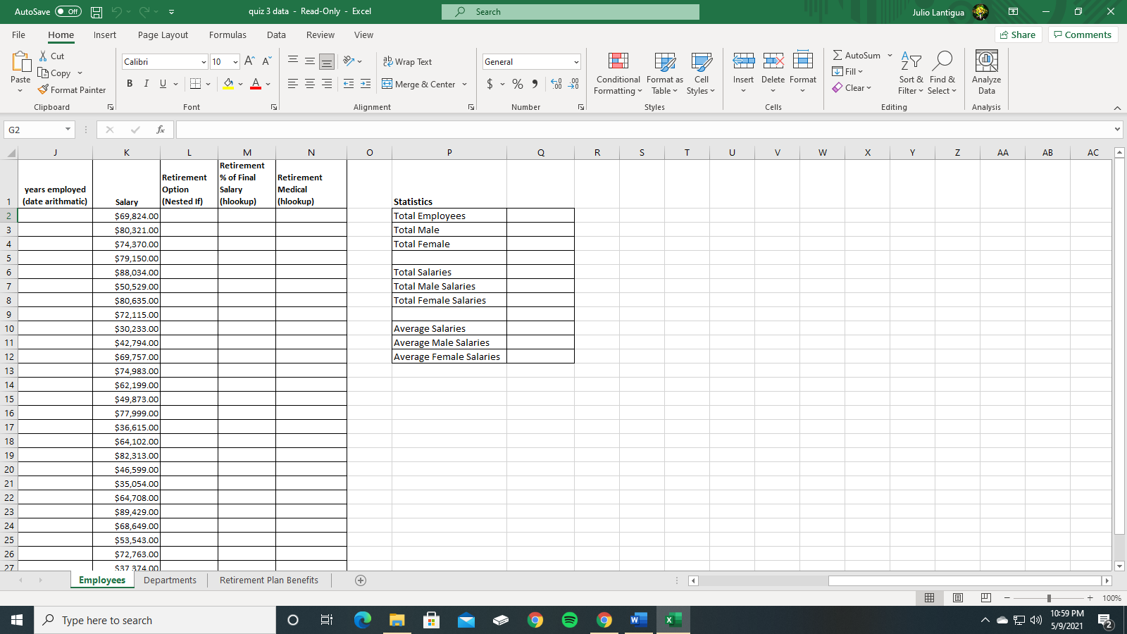Toggle Normal view button in status bar
Image resolution: width=1127 pixels, height=634 pixels.
pyautogui.click(x=930, y=598)
